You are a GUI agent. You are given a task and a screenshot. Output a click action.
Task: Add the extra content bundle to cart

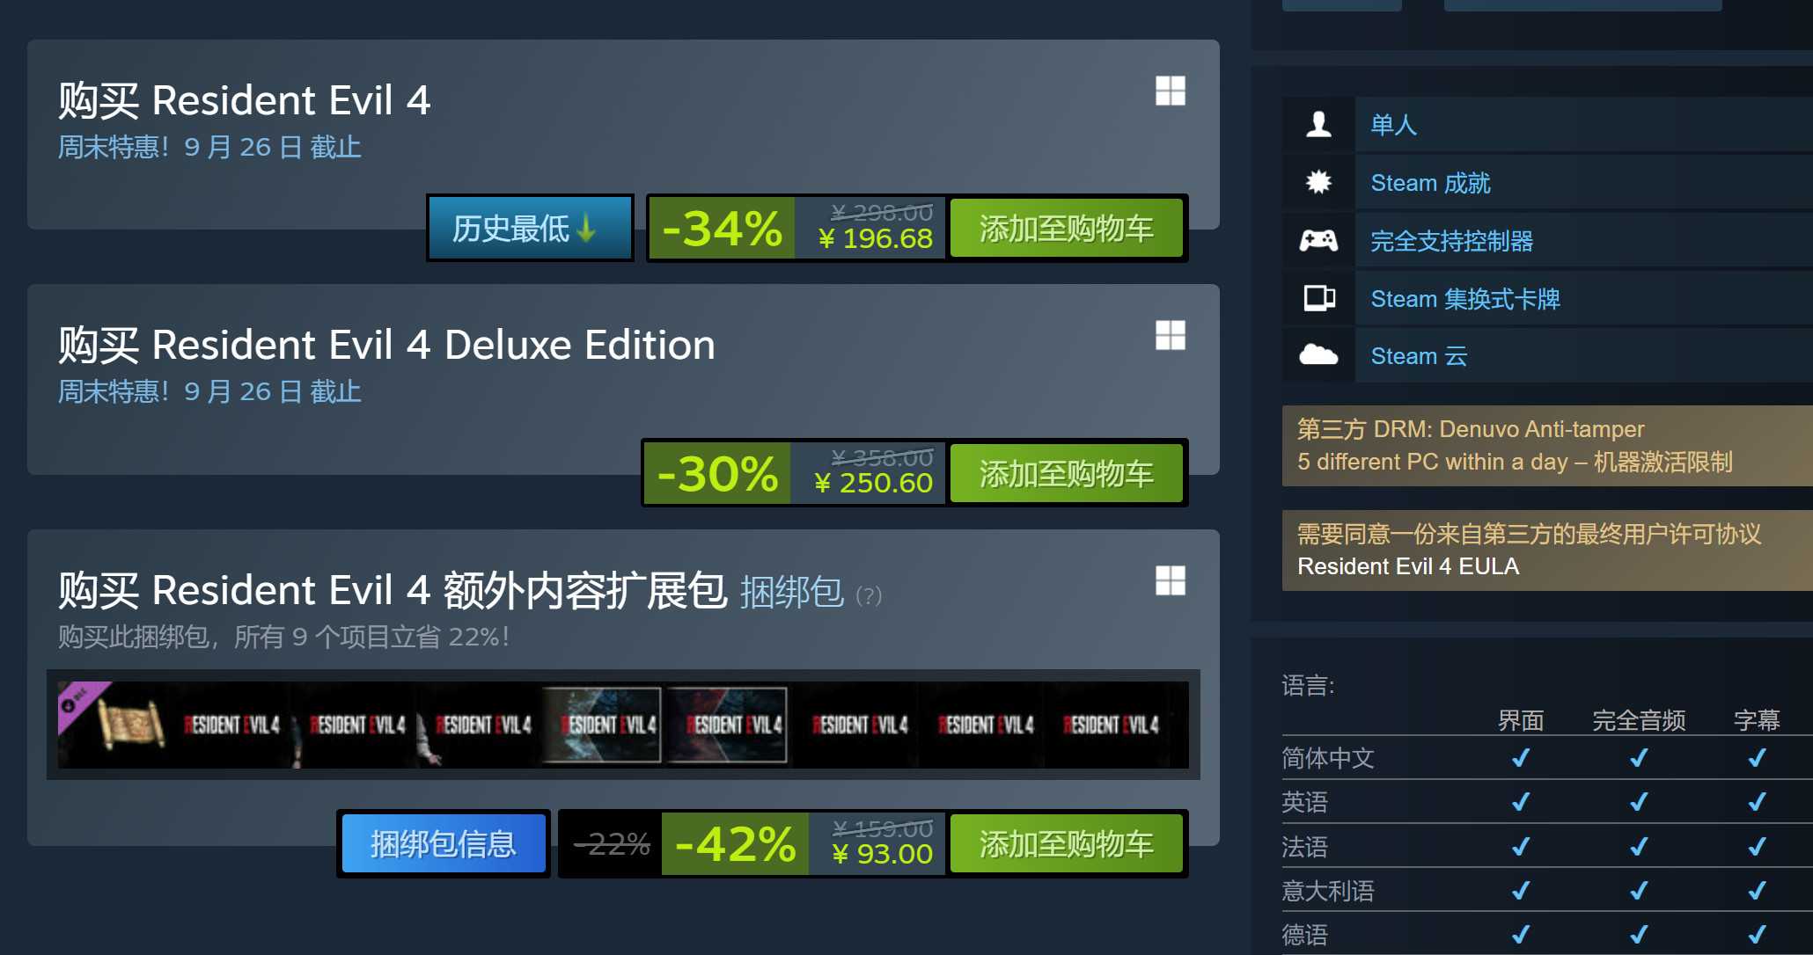(1066, 844)
